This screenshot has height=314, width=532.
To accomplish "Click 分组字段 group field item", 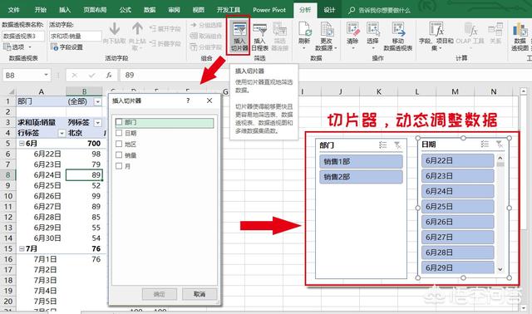I will 206,47.
